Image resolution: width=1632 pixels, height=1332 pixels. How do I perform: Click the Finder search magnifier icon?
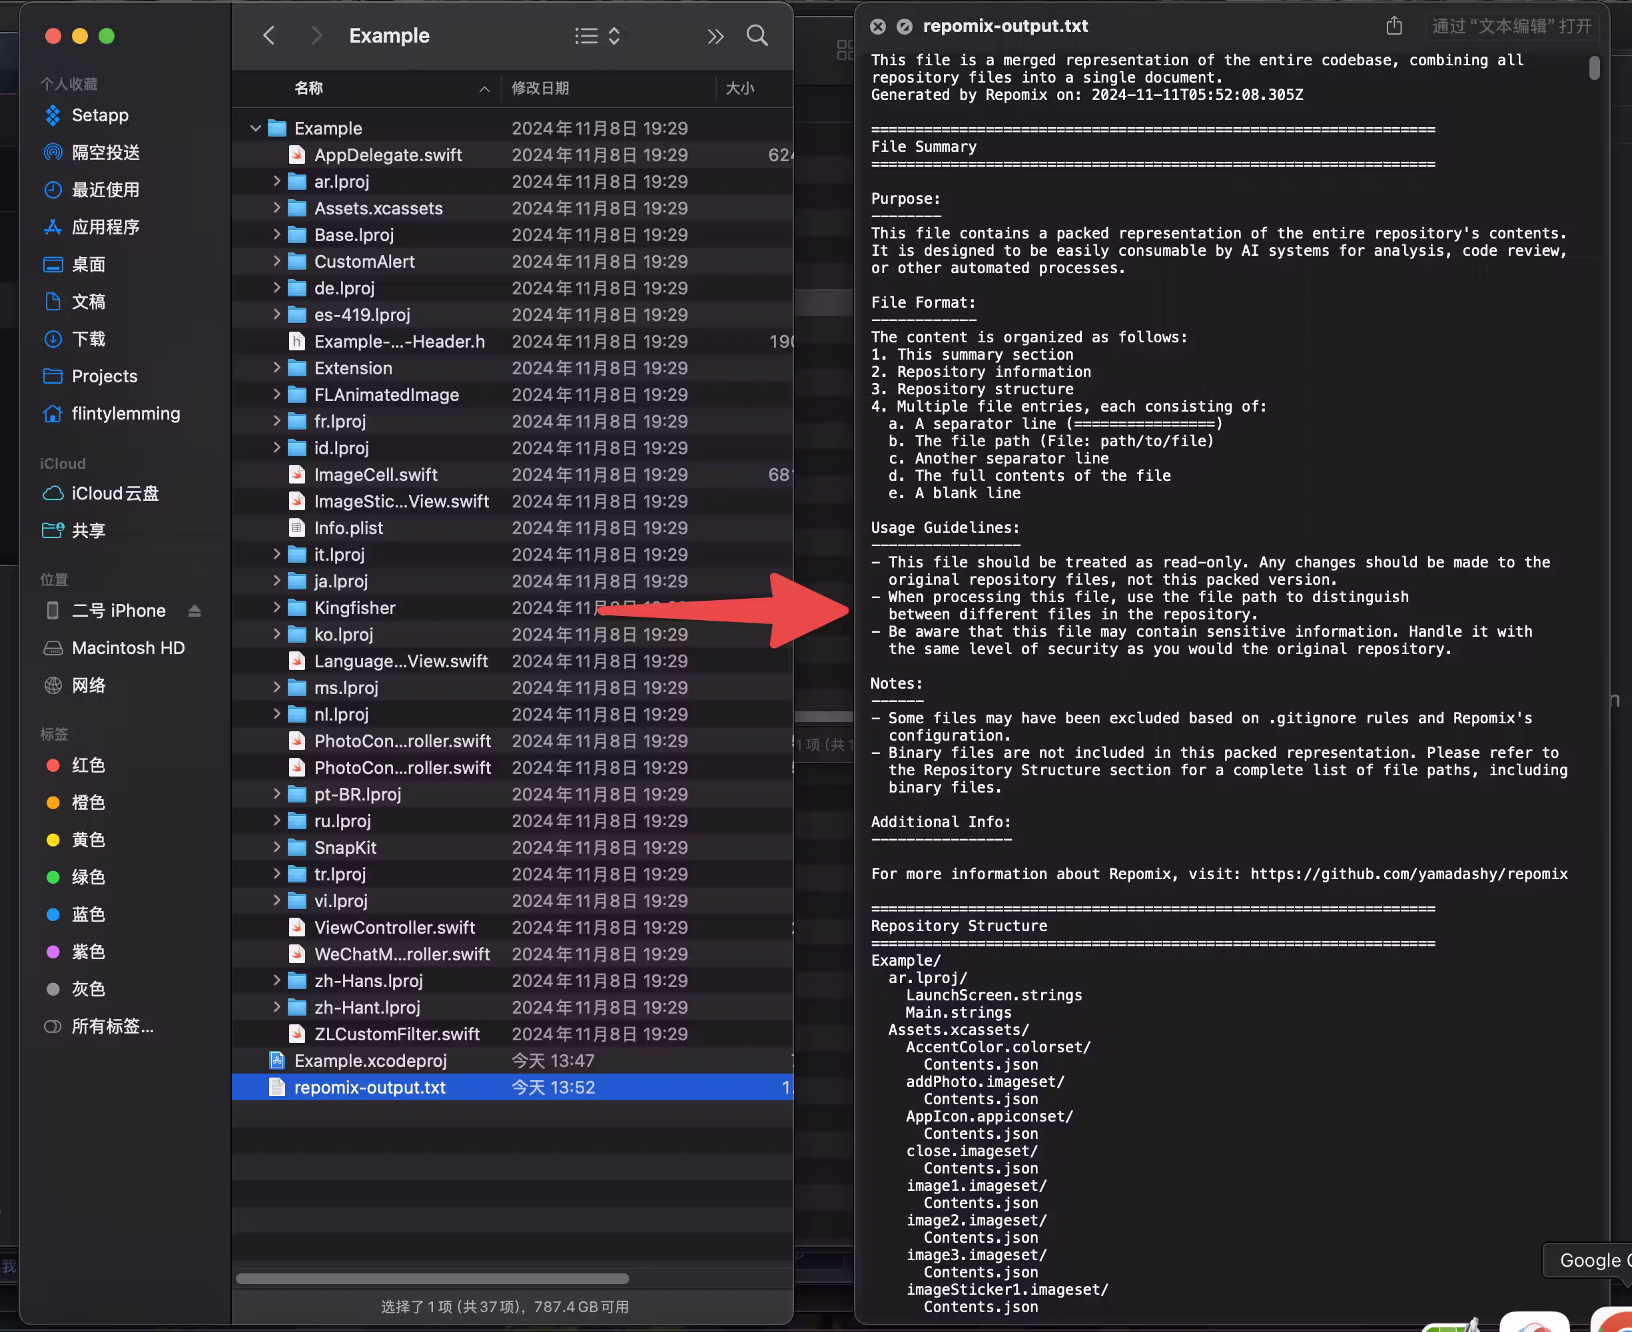point(757,35)
